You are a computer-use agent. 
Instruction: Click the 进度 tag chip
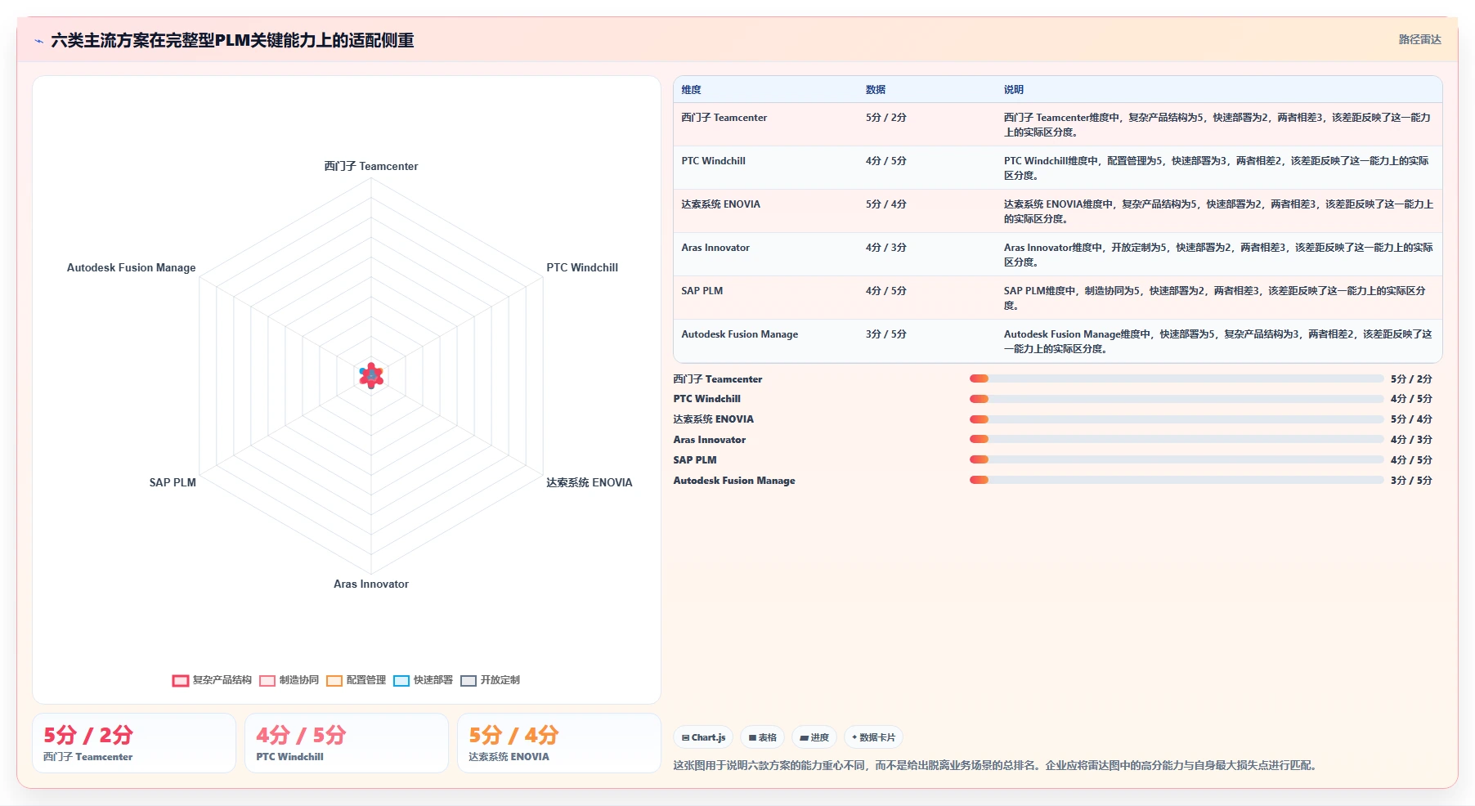pos(814,737)
